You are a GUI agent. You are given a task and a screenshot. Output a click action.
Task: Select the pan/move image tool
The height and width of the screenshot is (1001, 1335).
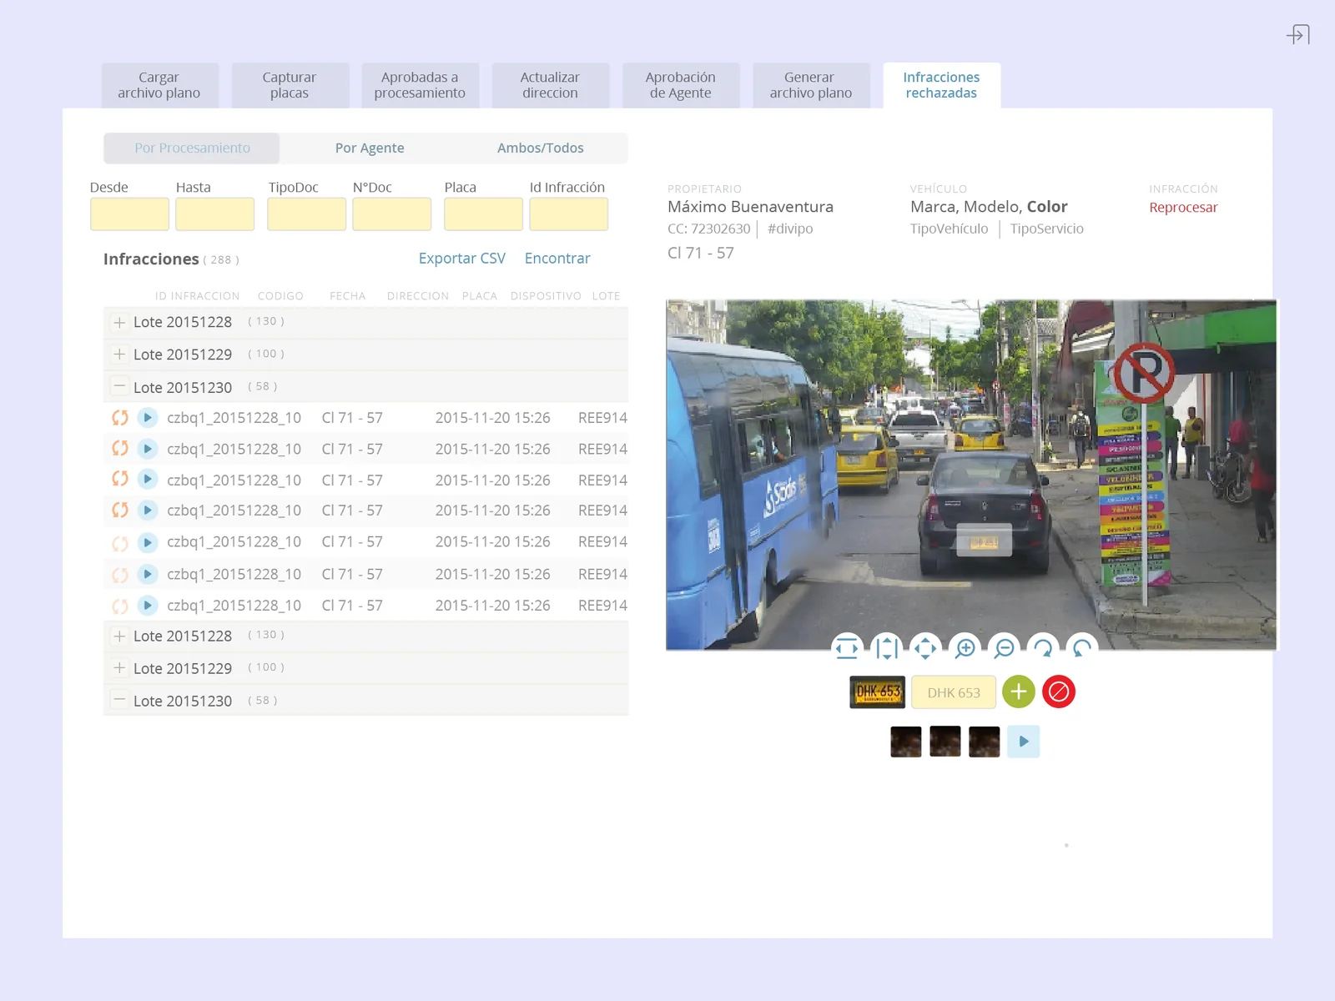[x=925, y=648]
